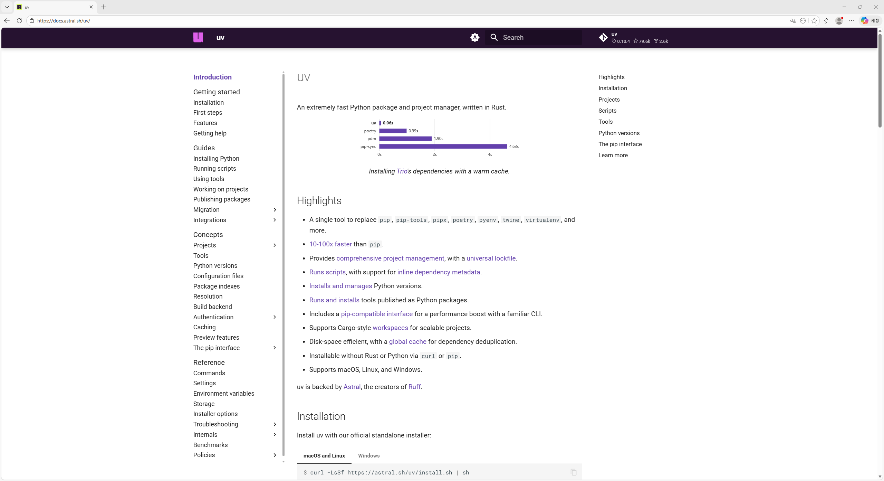Expand the Migration sidebar section
The height and width of the screenshot is (481, 884).
(275, 210)
